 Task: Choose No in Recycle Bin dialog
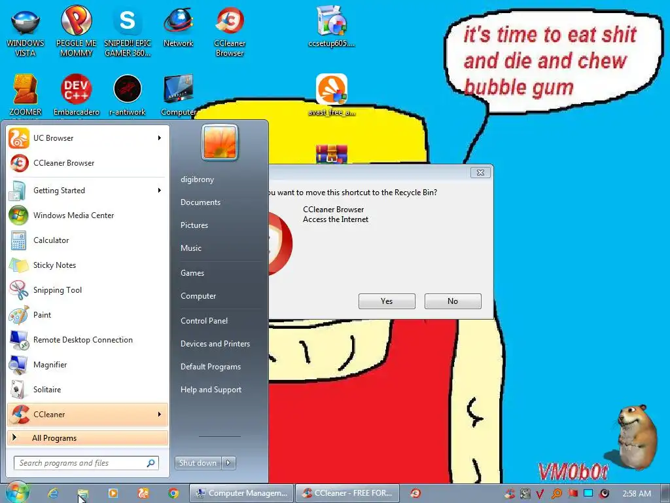453,301
